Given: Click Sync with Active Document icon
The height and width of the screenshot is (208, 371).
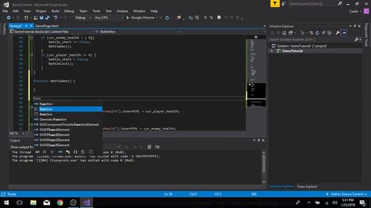Looking at the screenshot, I should 311,33.
